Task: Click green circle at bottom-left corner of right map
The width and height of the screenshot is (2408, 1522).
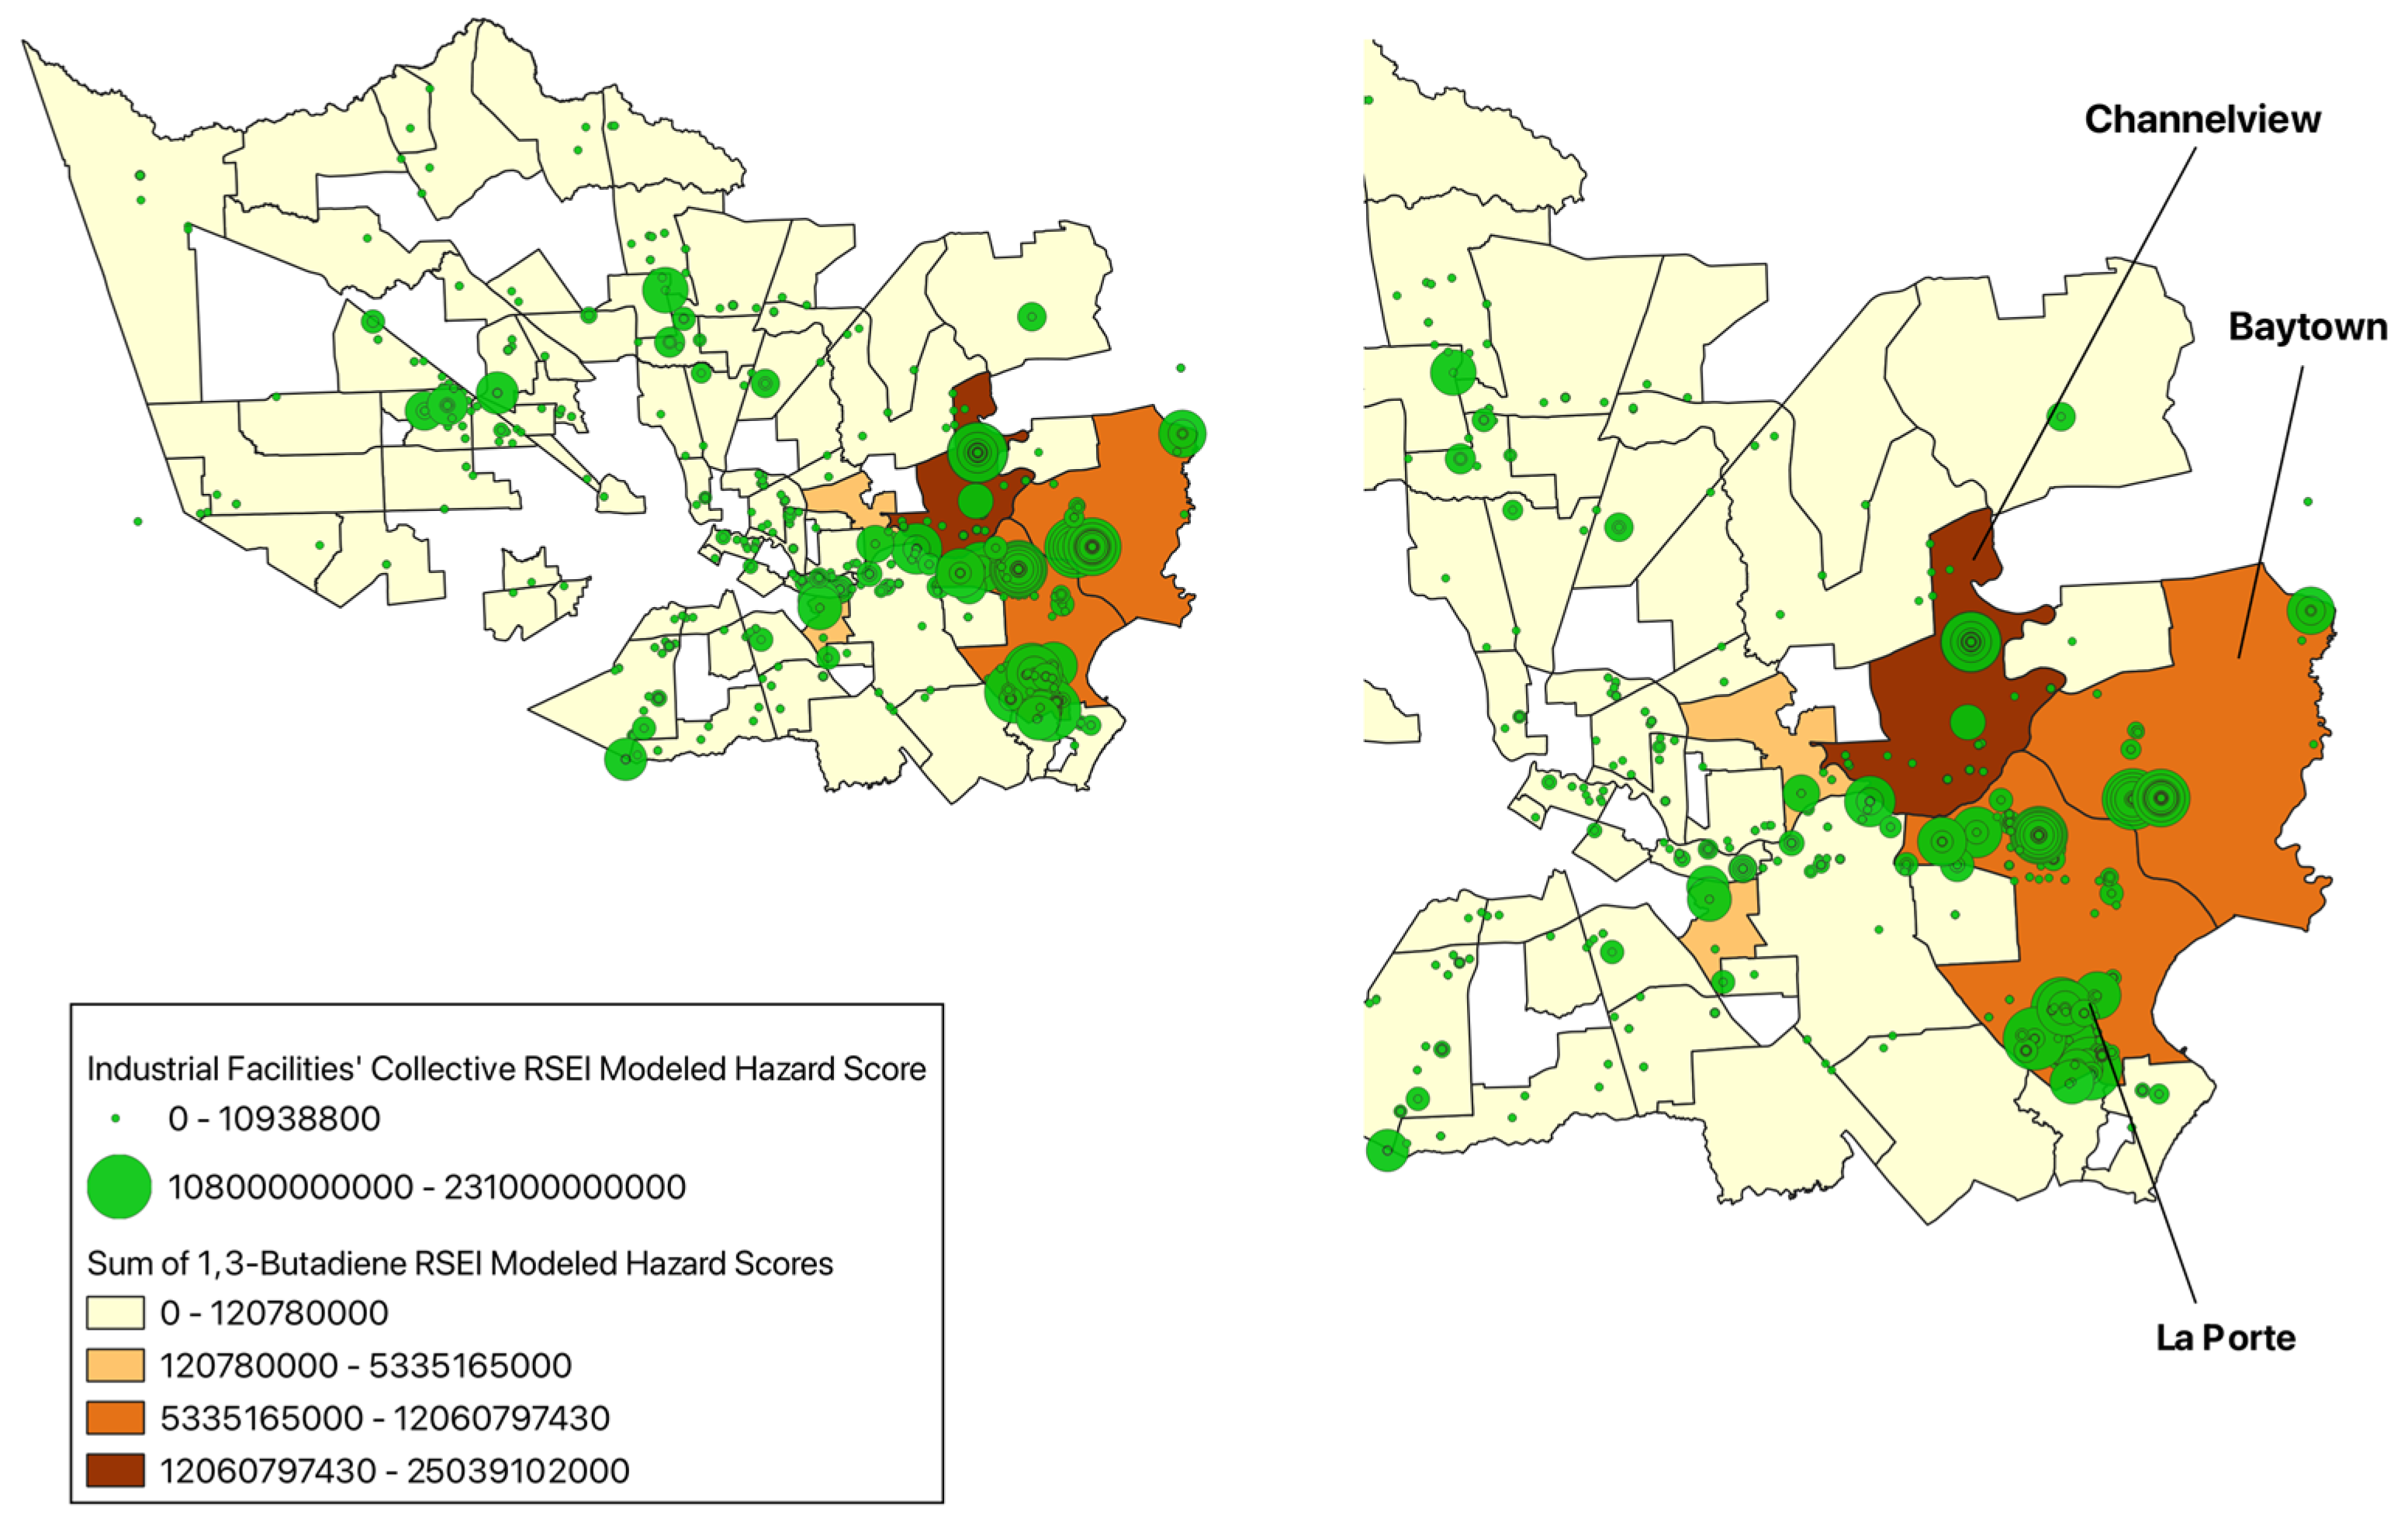Action: (1387, 1151)
